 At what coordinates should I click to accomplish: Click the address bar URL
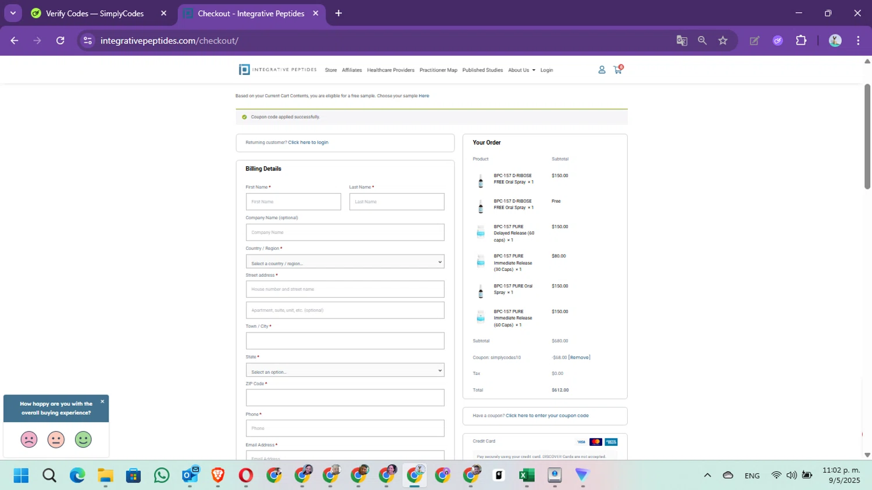(x=169, y=41)
